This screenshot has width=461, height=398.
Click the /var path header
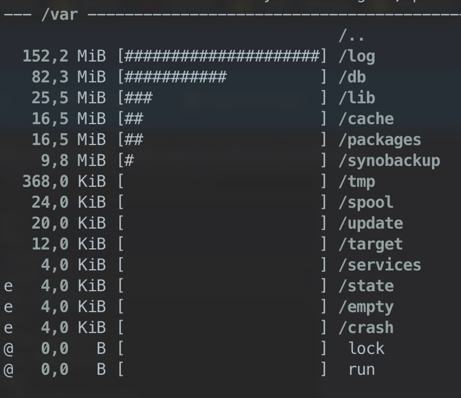pyautogui.click(x=59, y=14)
